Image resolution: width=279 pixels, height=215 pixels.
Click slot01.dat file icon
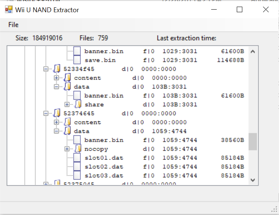coord(77,157)
